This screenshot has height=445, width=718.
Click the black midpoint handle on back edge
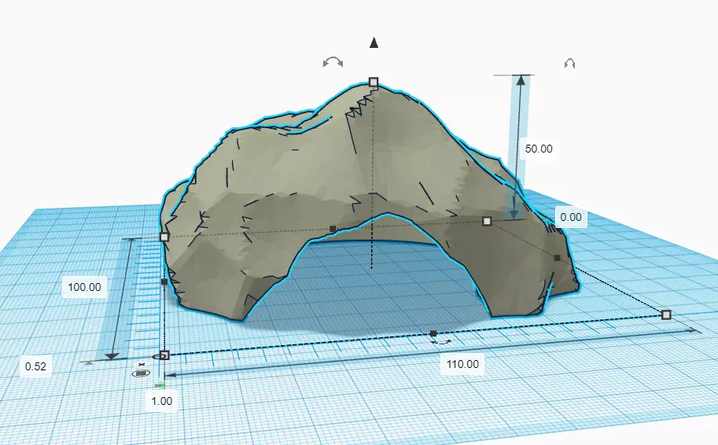point(333,229)
